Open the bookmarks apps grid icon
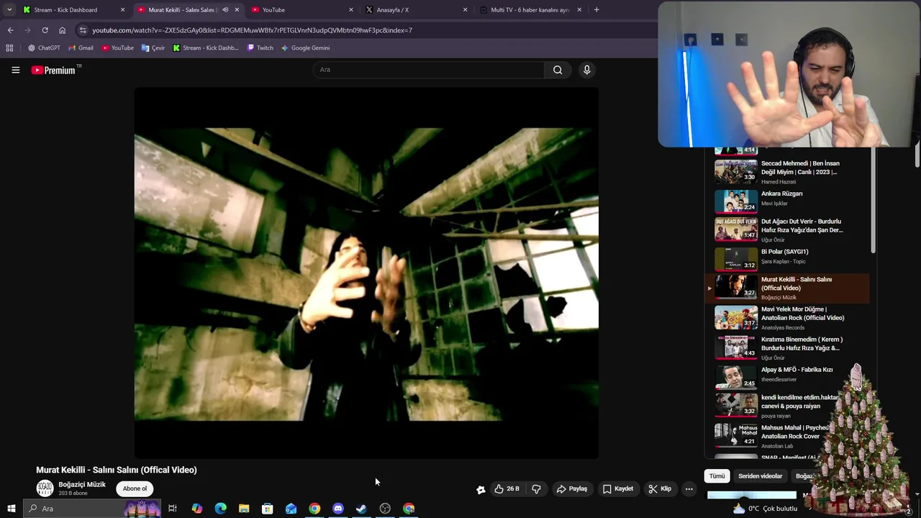 [9, 47]
